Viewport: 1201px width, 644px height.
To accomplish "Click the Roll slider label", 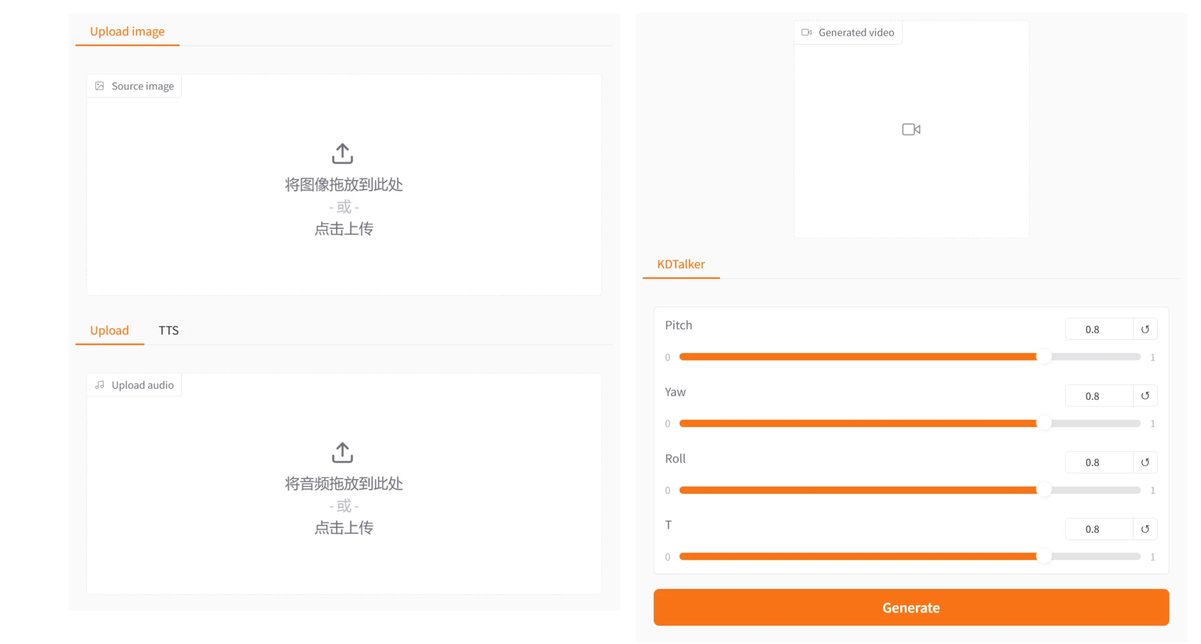I will (675, 459).
